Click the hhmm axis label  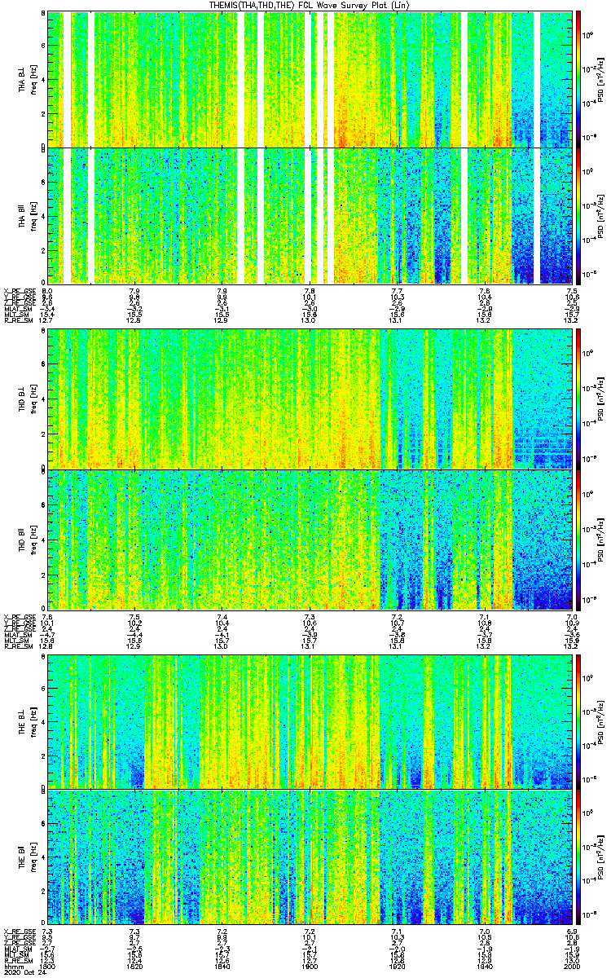(x=12, y=966)
